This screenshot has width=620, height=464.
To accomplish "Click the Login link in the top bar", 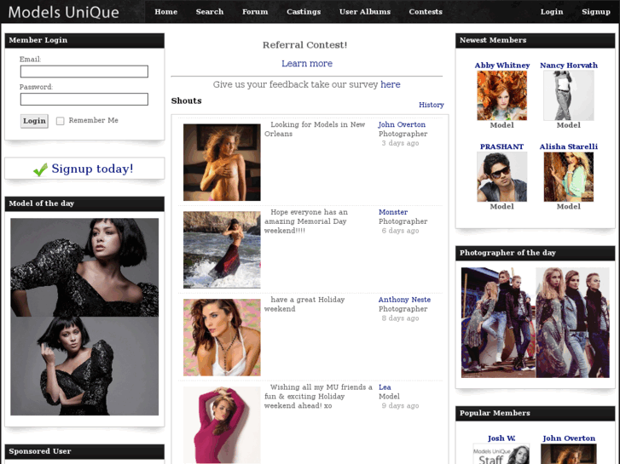I will click(x=552, y=12).
